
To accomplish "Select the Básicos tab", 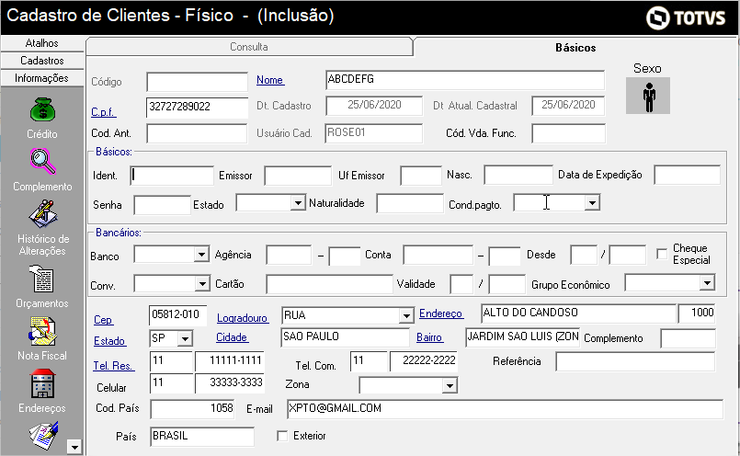I will pyautogui.click(x=575, y=47).
